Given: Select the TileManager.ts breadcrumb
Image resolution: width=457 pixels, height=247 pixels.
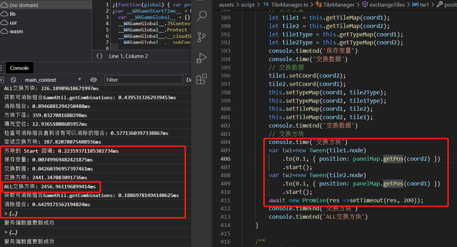Looking at the screenshot, I should 290,5.
